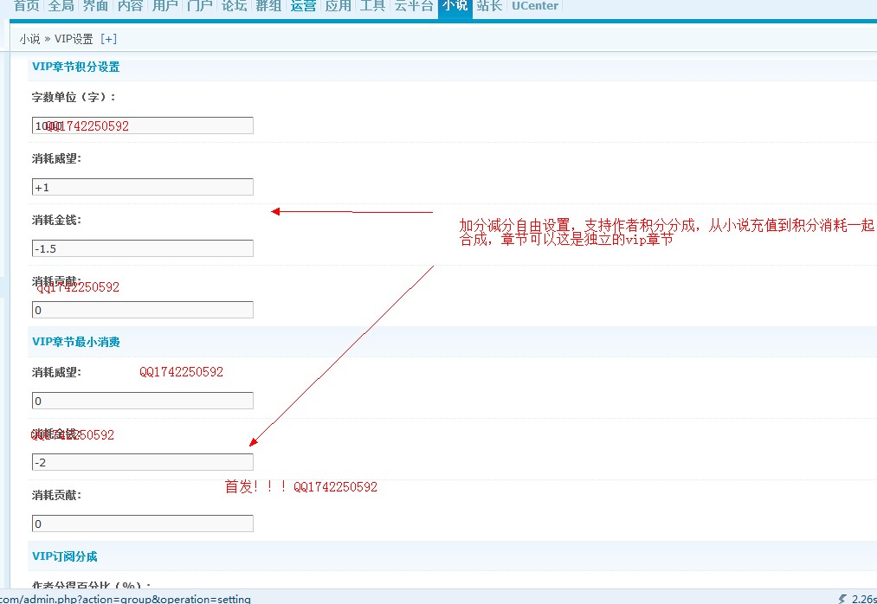Focus 消耗金钱 field containing -2
877x604 pixels.
pos(143,462)
